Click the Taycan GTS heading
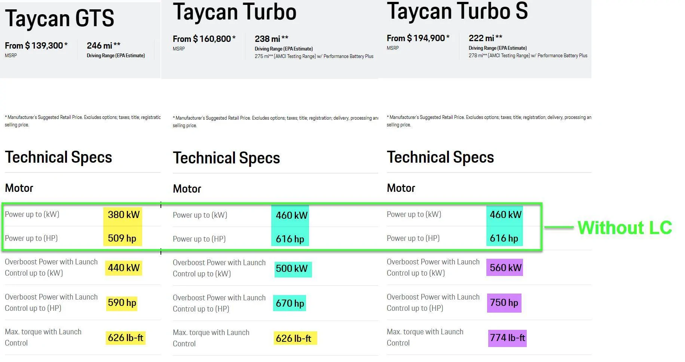The image size is (685, 362). 59,18
